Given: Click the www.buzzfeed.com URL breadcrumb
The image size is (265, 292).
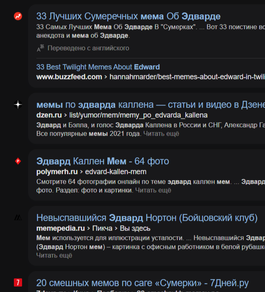Looking at the screenshot, I should [69, 77].
